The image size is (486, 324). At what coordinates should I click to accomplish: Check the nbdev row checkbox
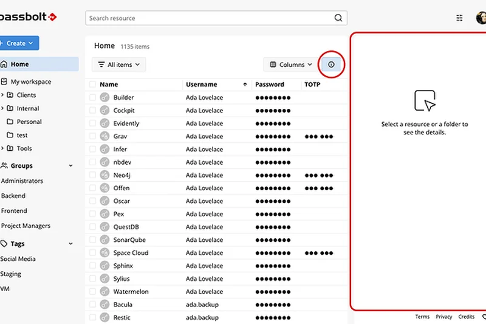coord(92,162)
